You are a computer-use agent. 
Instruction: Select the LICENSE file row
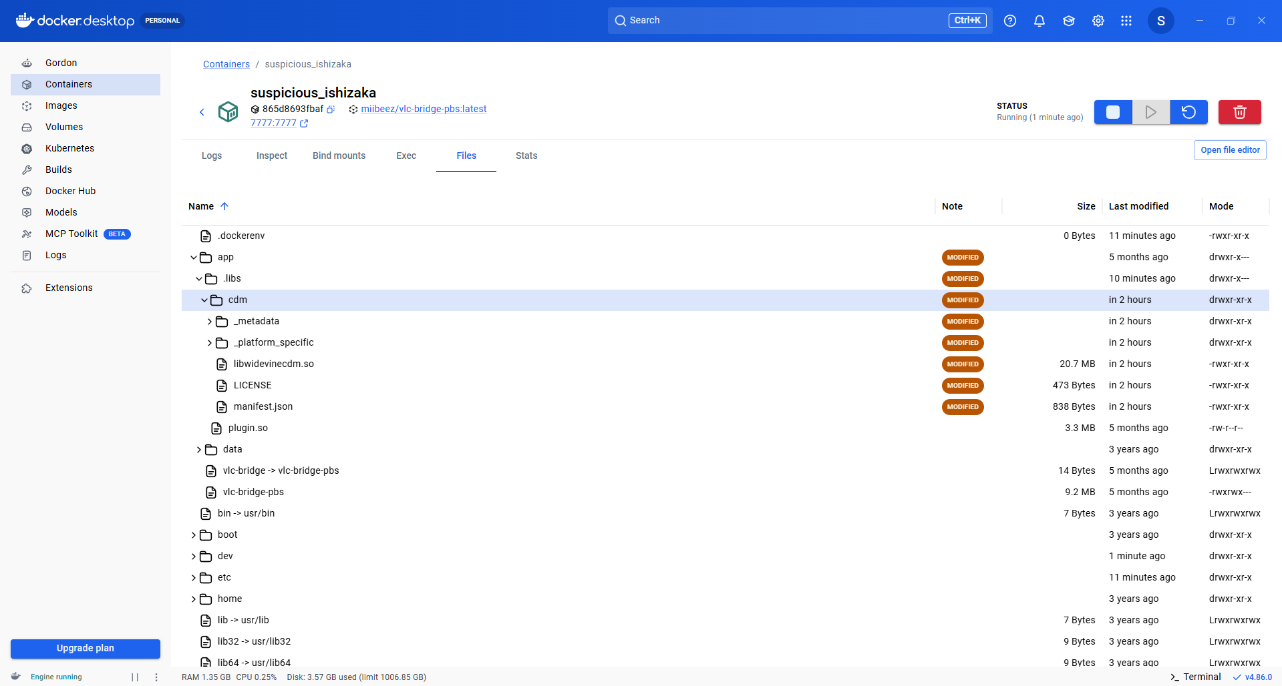click(726, 386)
